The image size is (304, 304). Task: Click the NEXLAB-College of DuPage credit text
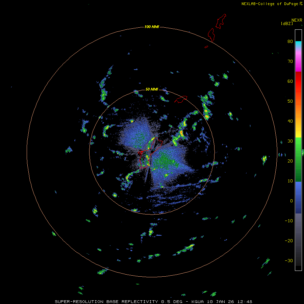tap(270, 4)
